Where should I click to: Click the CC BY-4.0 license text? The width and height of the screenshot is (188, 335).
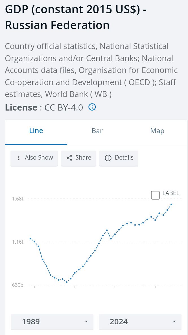tap(64, 107)
